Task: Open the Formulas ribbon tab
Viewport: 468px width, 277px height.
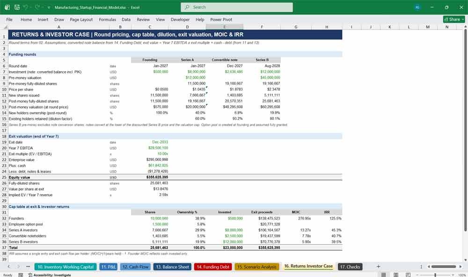Action: (x=108, y=19)
